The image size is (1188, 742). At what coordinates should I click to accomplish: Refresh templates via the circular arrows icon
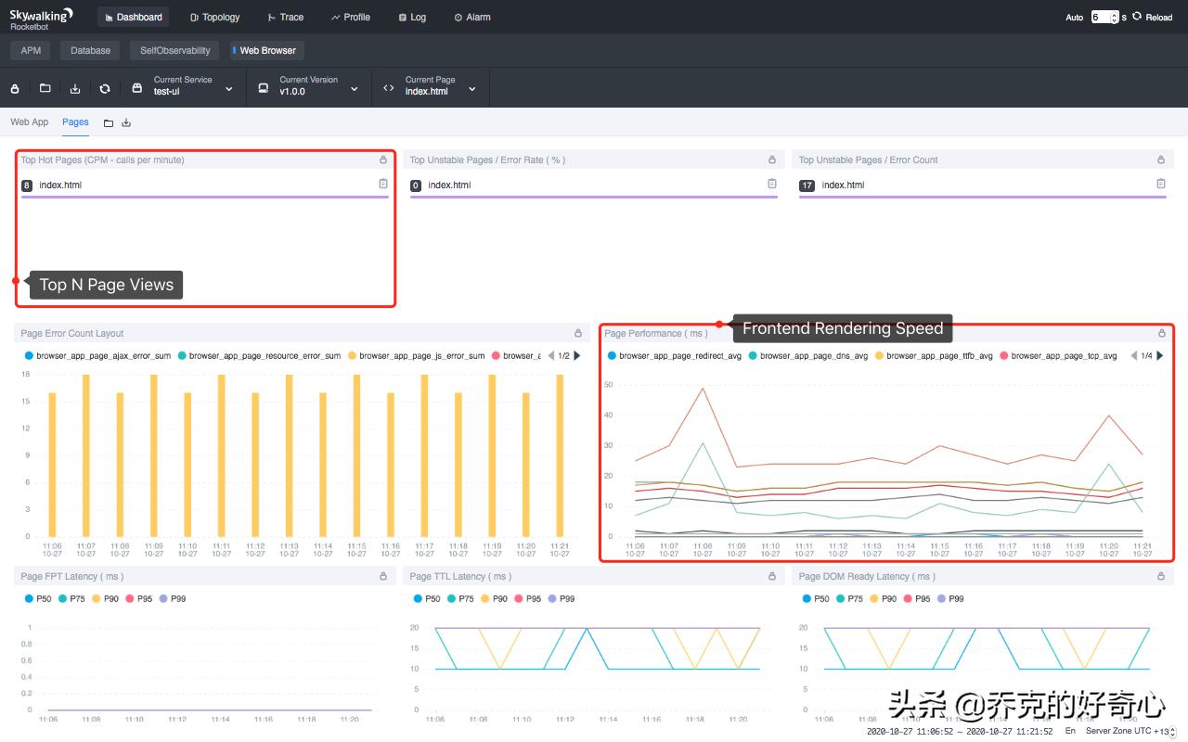[105, 88]
